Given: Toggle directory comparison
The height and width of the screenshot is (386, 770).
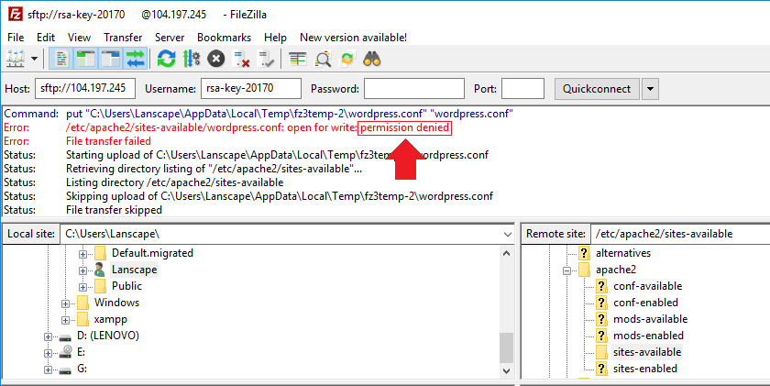Looking at the screenshot, I should 323,60.
